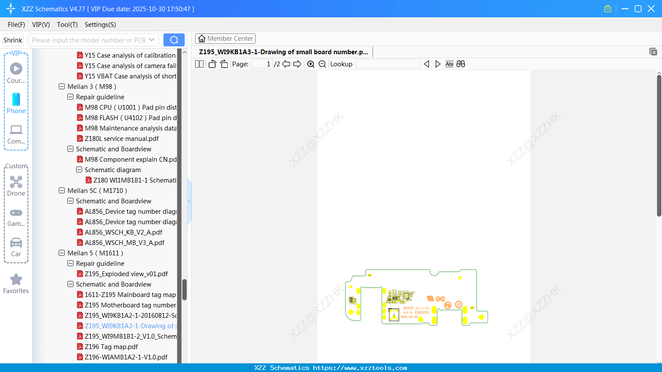This screenshot has height=372, width=662.
Task: Zoom out of the schematic view
Action: point(322,64)
